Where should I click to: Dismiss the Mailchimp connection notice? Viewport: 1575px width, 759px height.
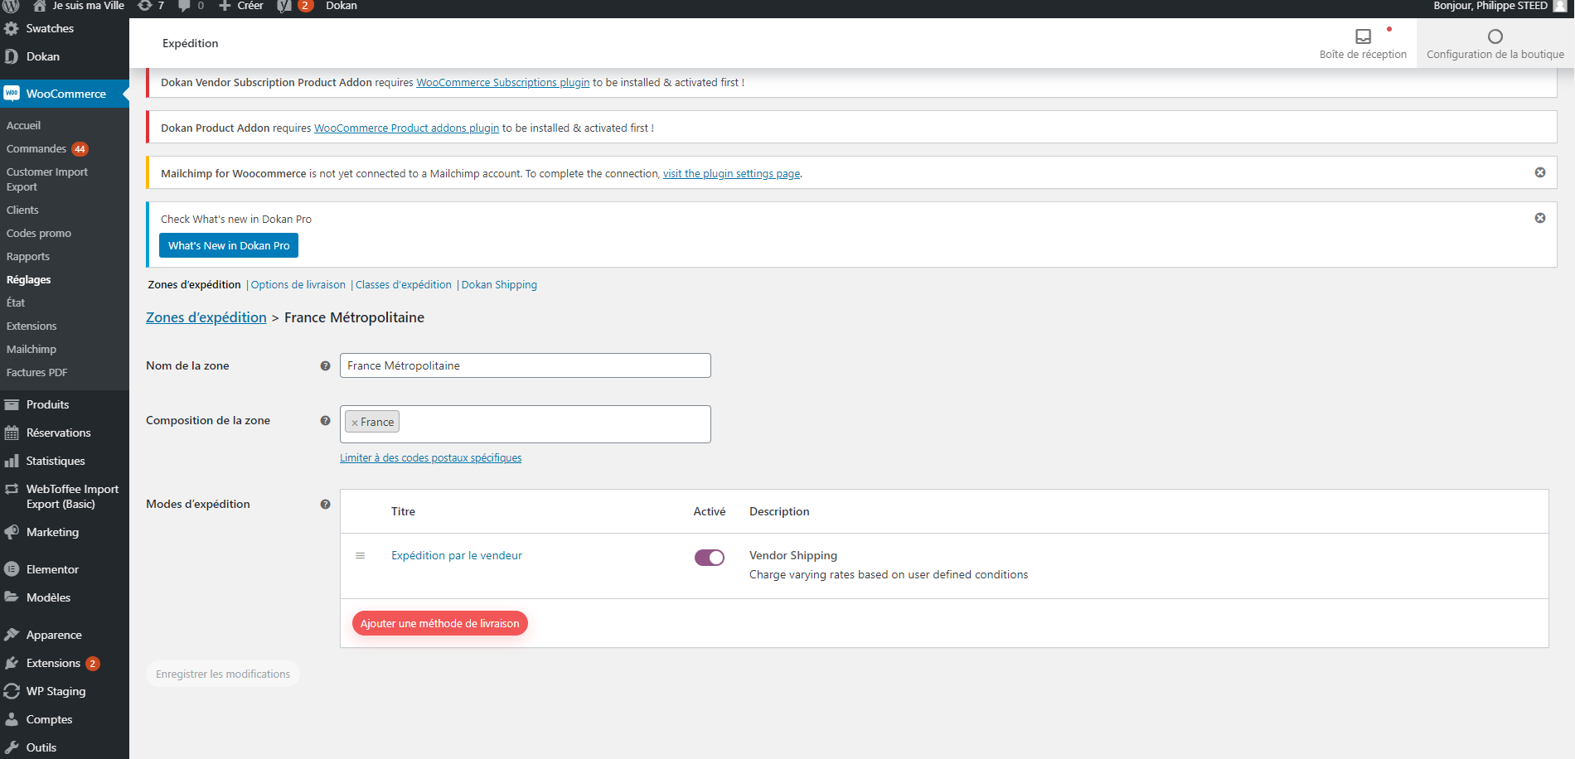click(1539, 172)
